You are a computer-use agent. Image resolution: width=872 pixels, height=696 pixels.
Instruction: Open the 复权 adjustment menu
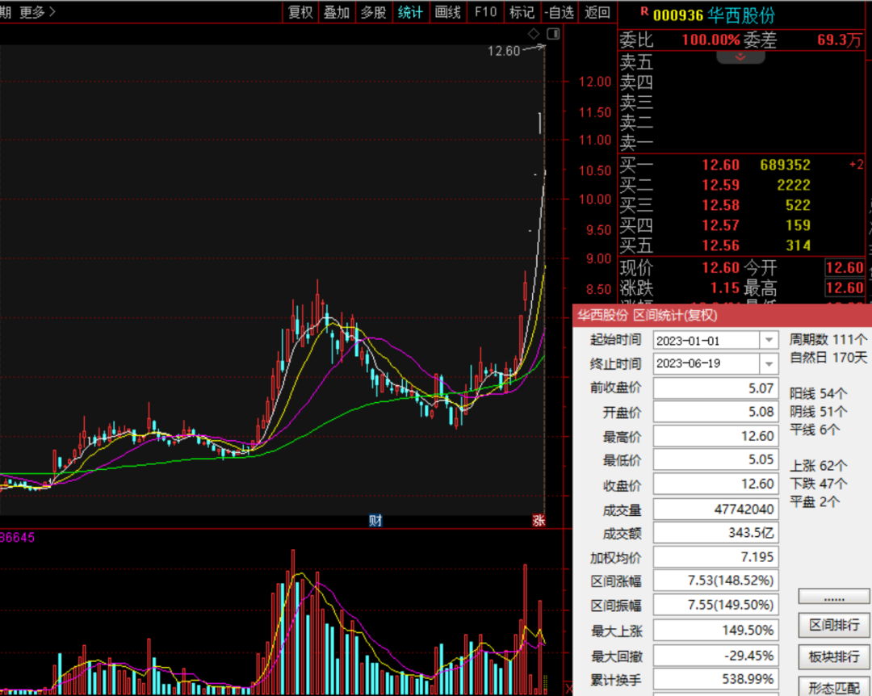tap(300, 11)
